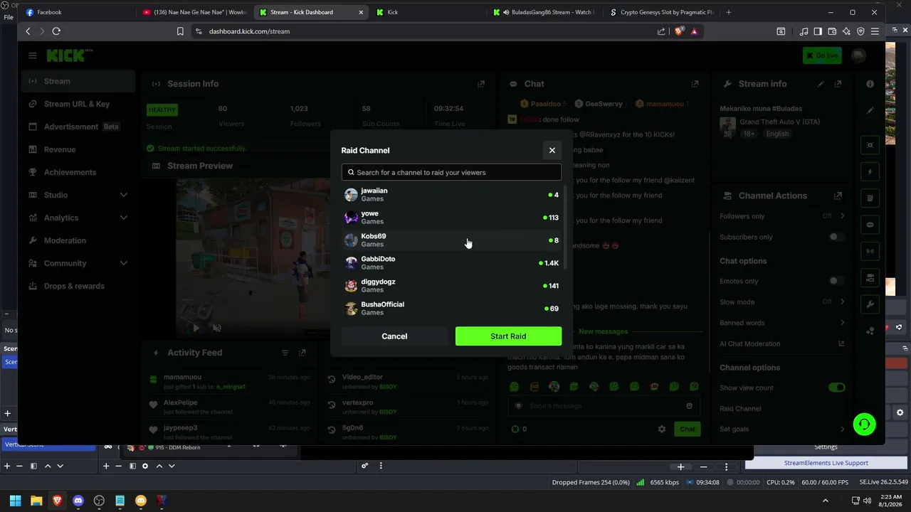
Task: Reload the page in browser
Action: pos(56,31)
